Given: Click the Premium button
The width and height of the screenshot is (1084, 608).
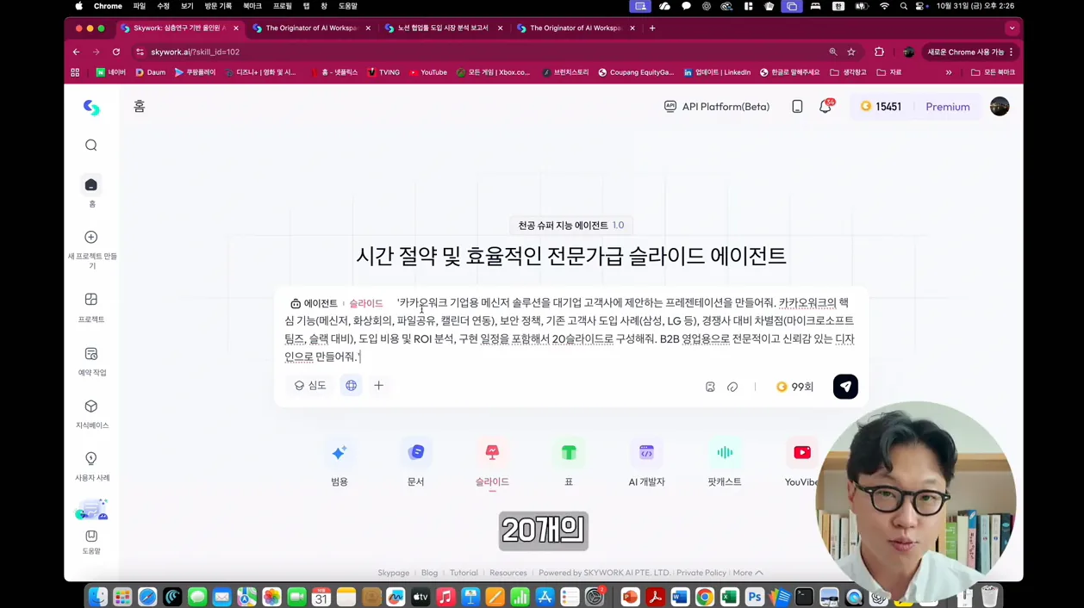Looking at the screenshot, I should 948,107.
